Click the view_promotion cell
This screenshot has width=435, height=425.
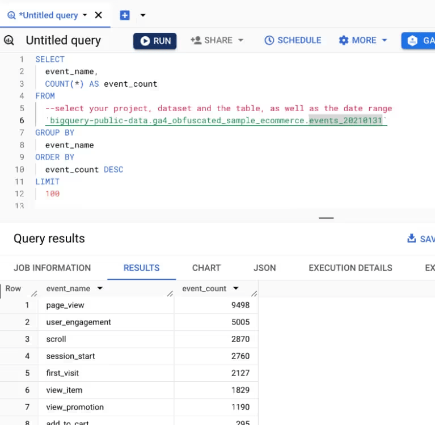(107, 407)
